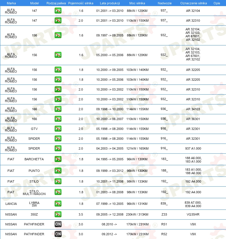Click fuel icon for 156 from 05.2000
226x239 pixels.
58,55
